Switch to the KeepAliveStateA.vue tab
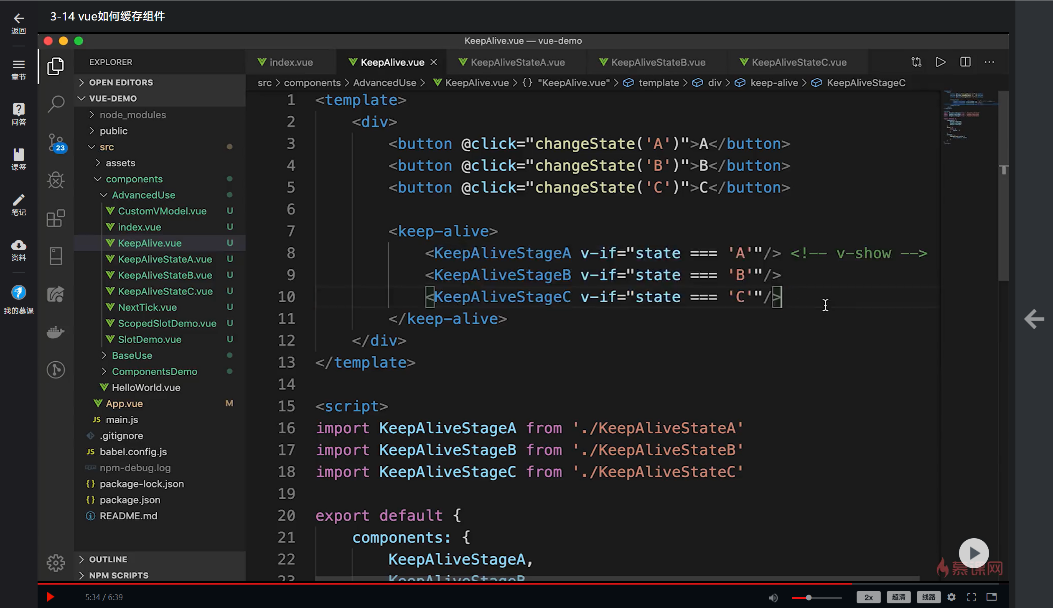This screenshot has height=608, width=1053. point(517,62)
